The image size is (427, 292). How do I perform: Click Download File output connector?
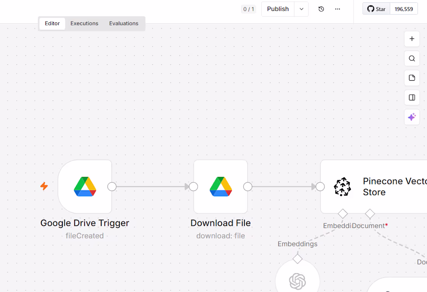click(248, 187)
